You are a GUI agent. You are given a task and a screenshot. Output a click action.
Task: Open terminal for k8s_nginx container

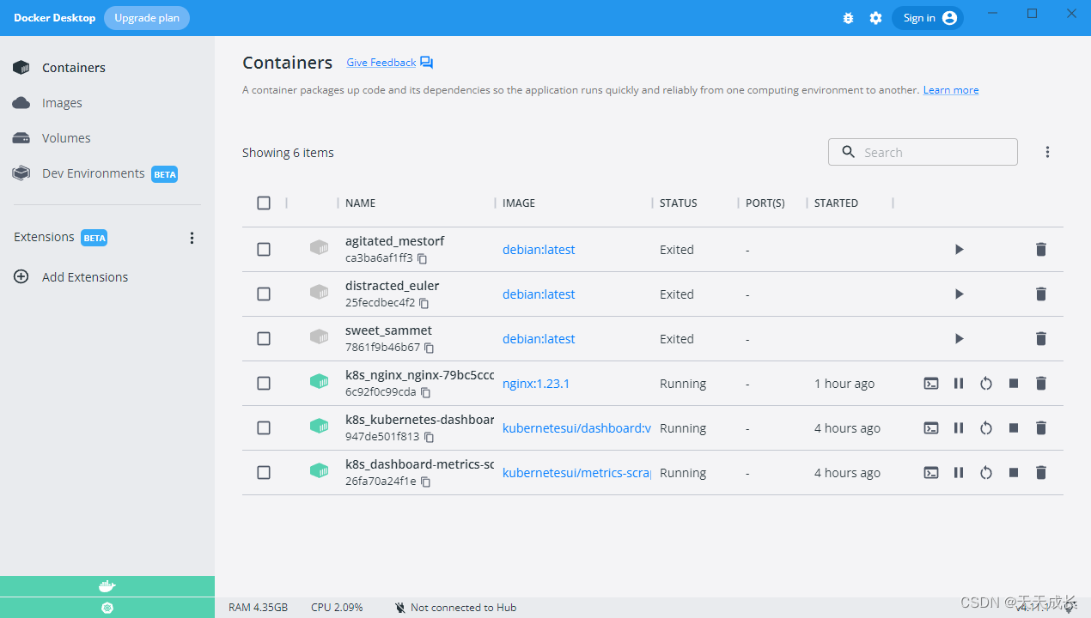pos(931,384)
